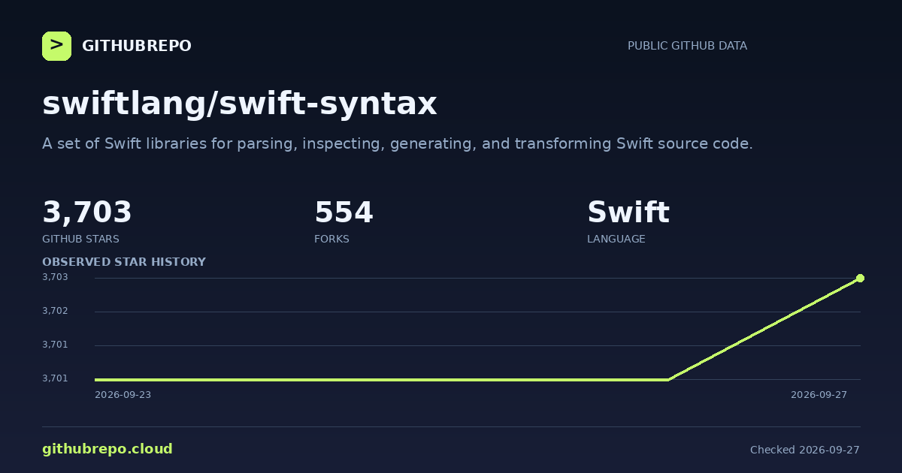This screenshot has width=902, height=473.
Task: Click the GITHUB STARS label
Action: pyautogui.click(x=80, y=239)
